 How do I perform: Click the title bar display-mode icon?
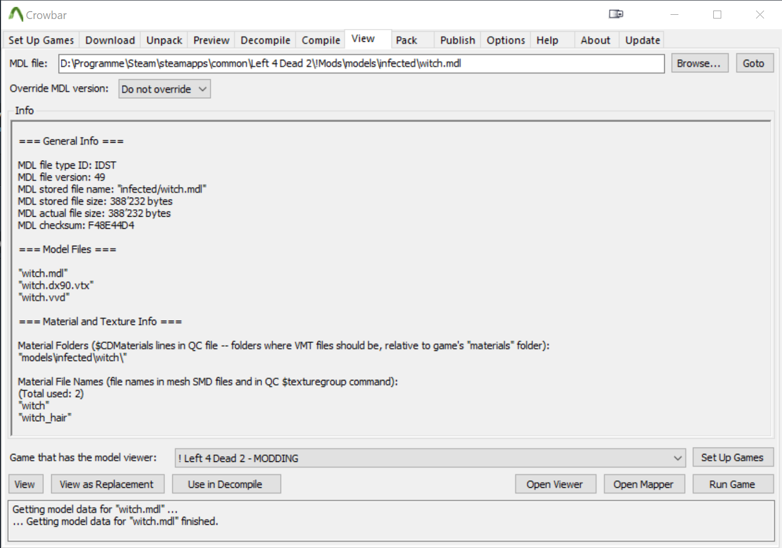[616, 14]
